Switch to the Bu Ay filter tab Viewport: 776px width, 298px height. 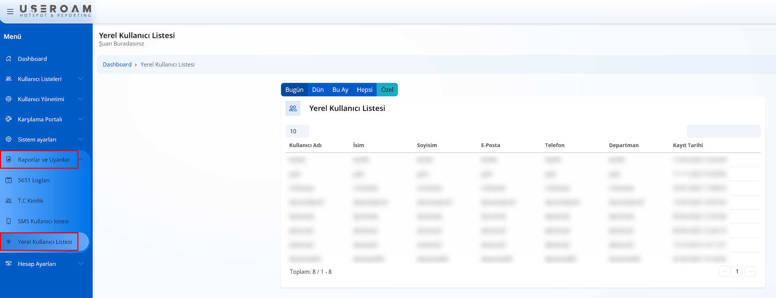[340, 90]
